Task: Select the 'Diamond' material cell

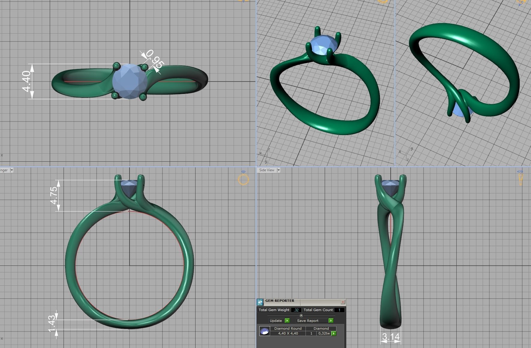Action: [x=321, y=328]
